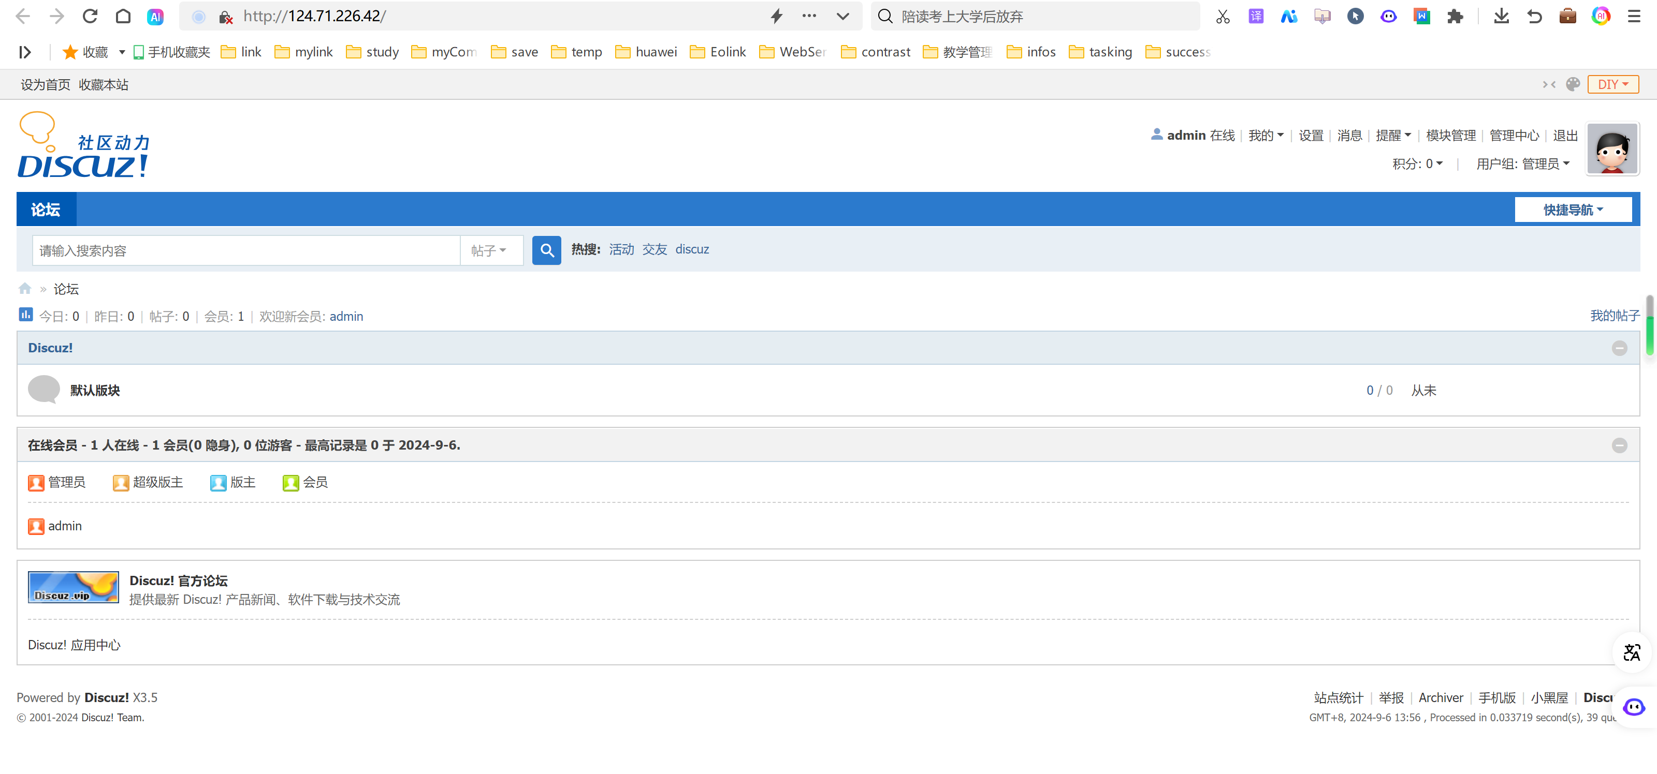Click the scissors screenshot tool icon

[1223, 16]
